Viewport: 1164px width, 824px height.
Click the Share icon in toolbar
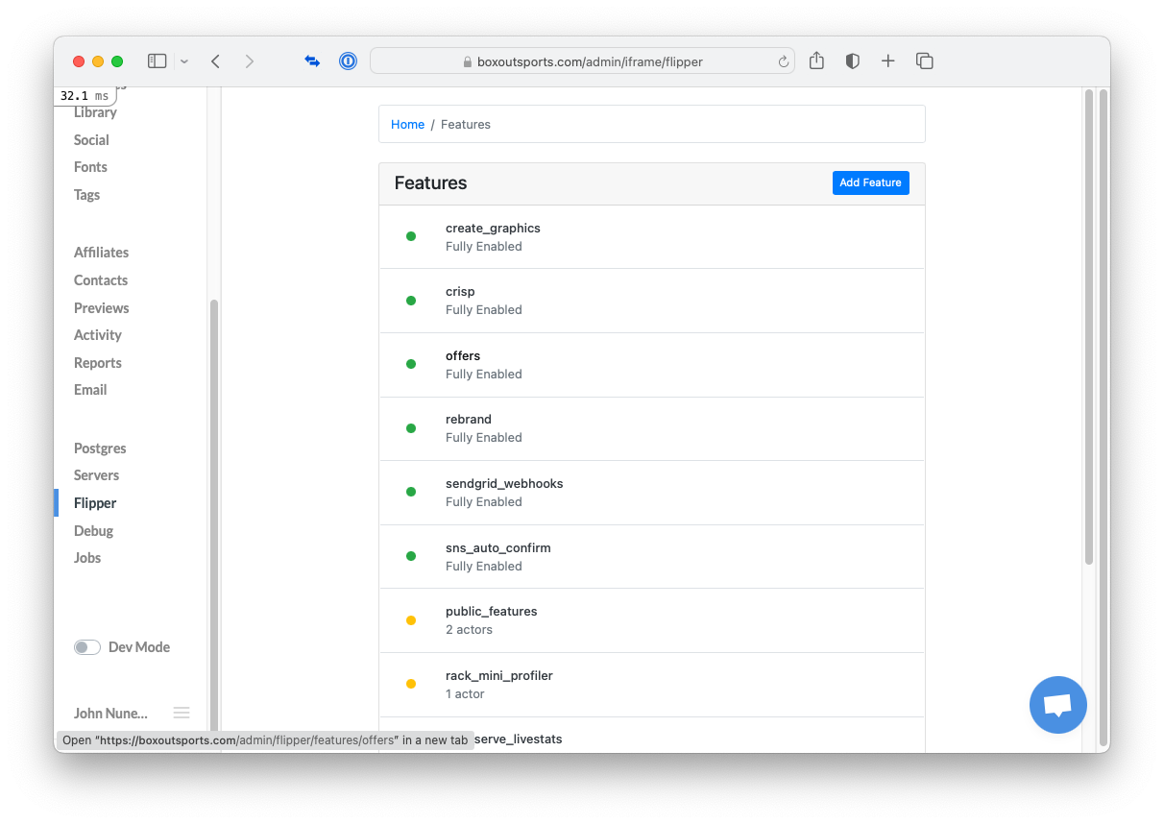[x=816, y=61]
